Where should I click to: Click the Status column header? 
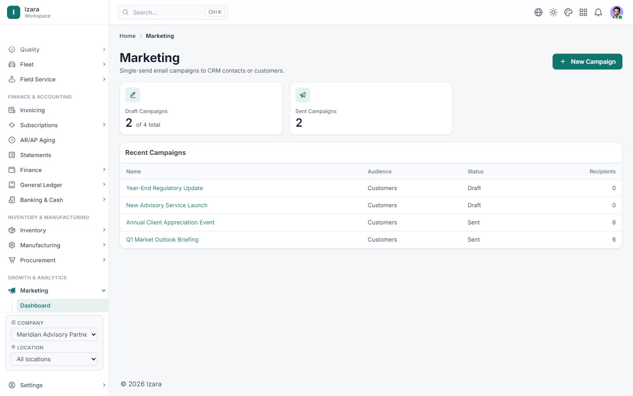point(476,172)
